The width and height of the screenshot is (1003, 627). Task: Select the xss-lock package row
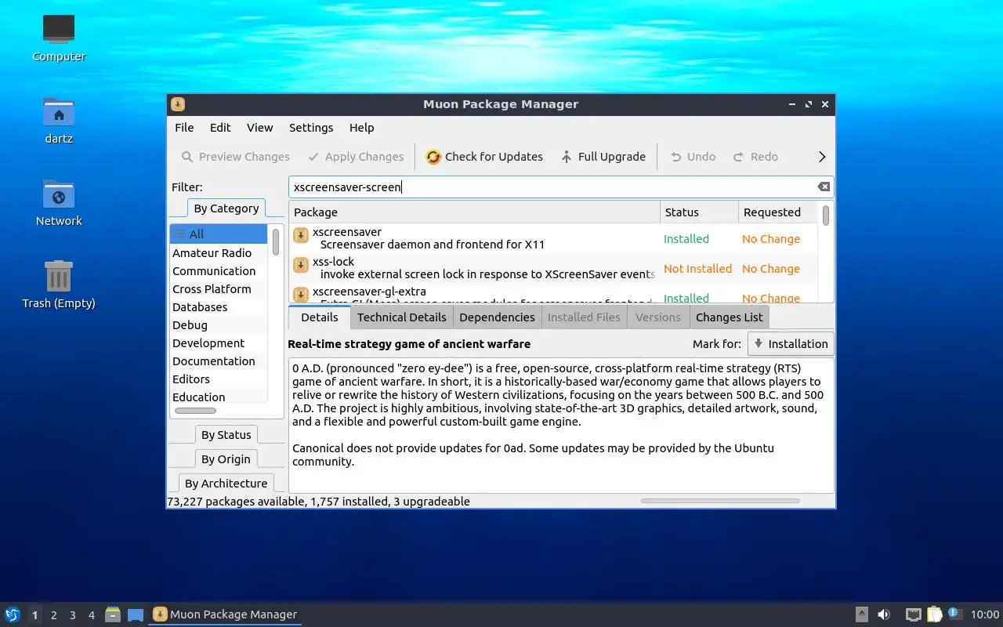pos(553,268)
